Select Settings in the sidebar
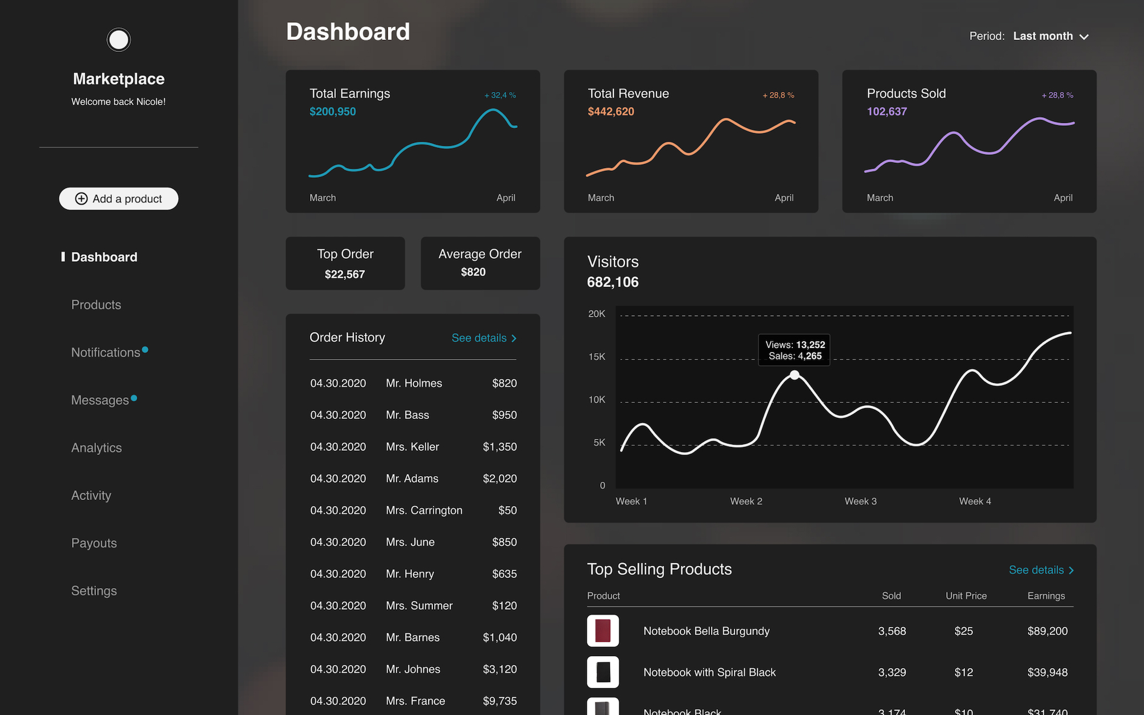Image resolution: width=1144 pixels, height=715 pixels. 94,590
